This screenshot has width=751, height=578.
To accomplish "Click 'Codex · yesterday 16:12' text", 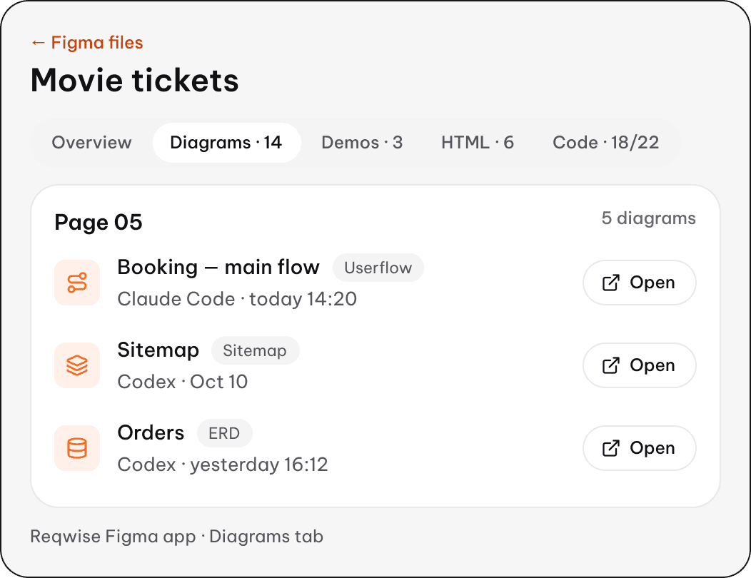I will coord(223,465).
